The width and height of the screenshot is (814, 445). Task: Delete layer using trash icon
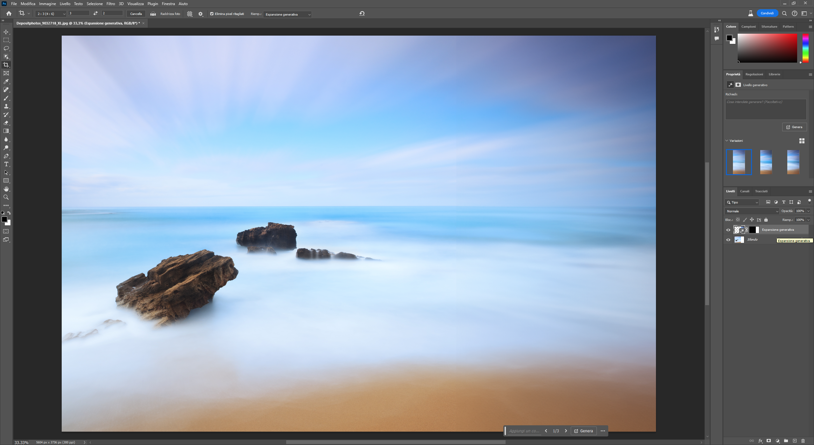coord(803,441)
